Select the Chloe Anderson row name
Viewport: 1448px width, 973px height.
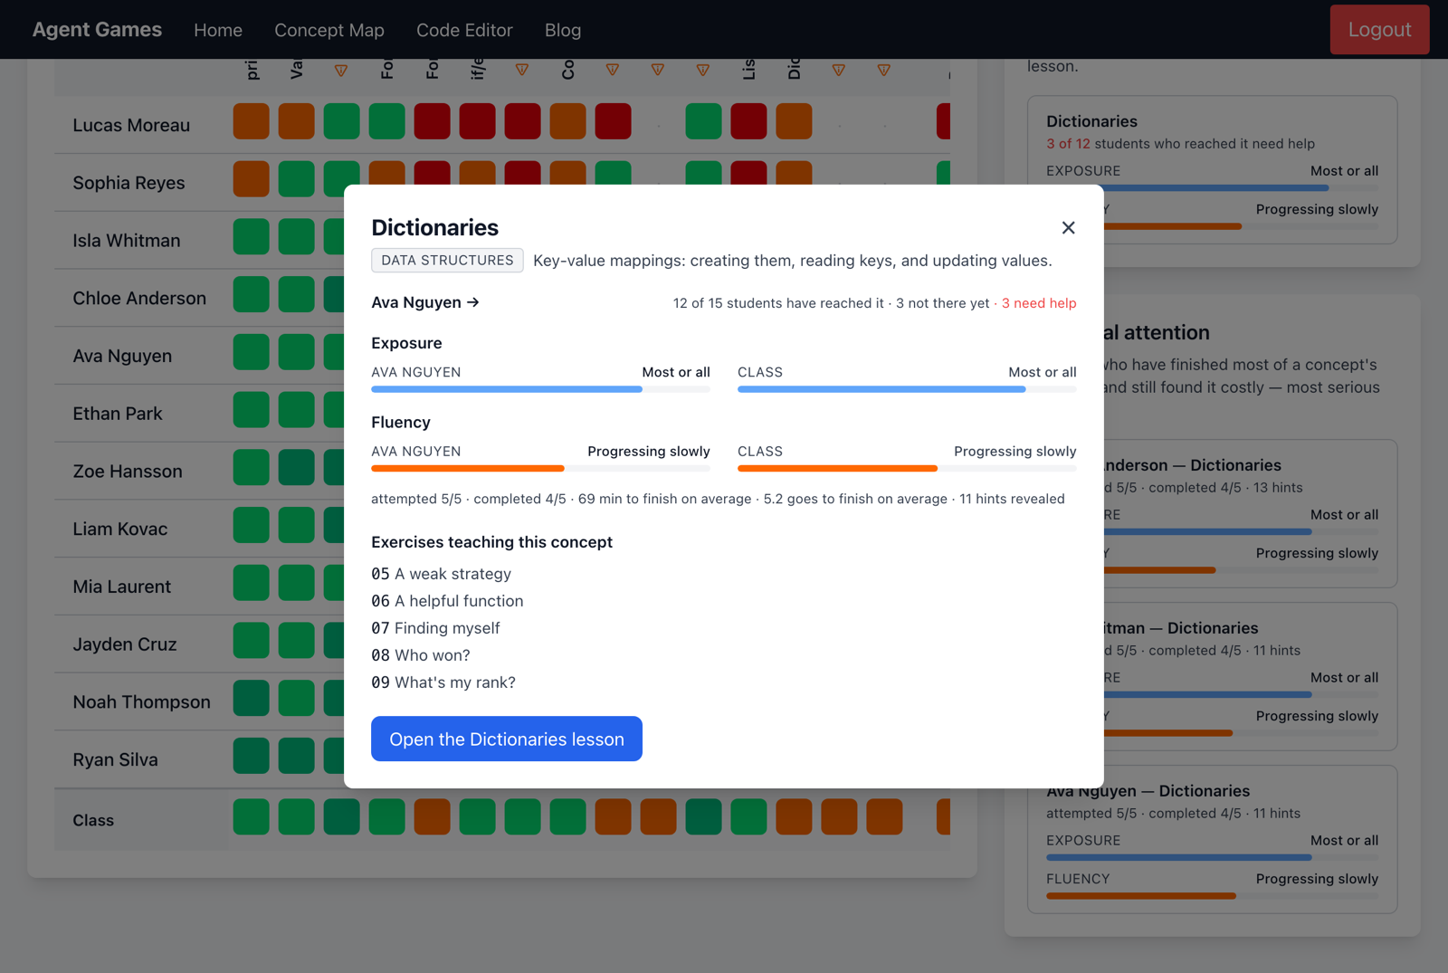click(139, 298)
